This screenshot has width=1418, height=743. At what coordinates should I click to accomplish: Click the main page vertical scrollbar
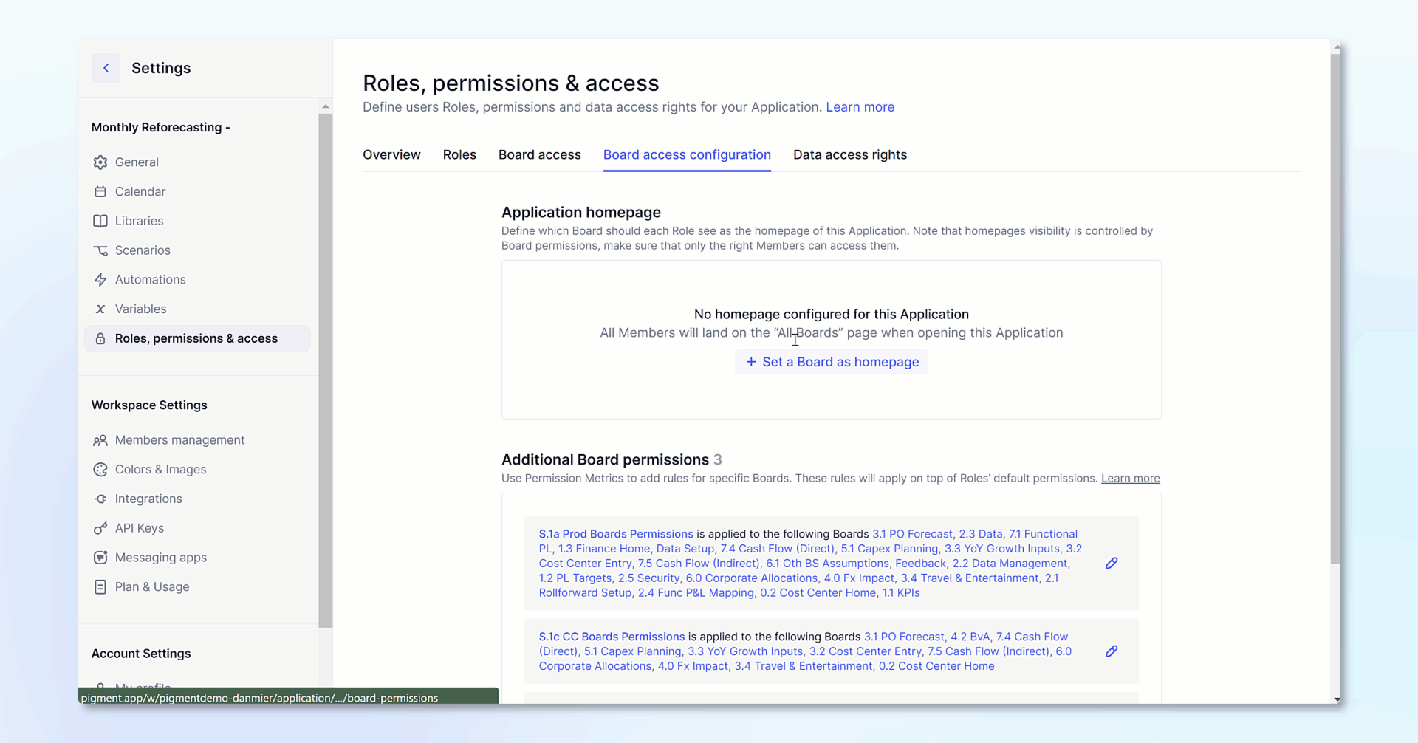point(1335,309)
